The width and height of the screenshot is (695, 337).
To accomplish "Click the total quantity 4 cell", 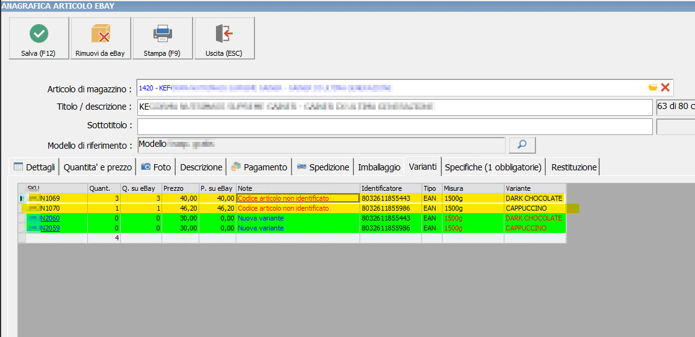I will (x=104, y=238).
